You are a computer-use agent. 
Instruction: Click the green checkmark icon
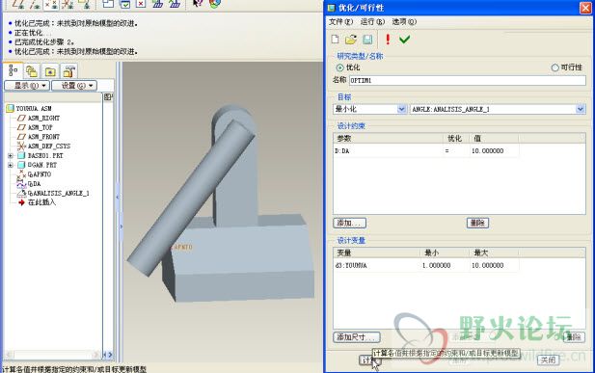click(x=404, y=40)
